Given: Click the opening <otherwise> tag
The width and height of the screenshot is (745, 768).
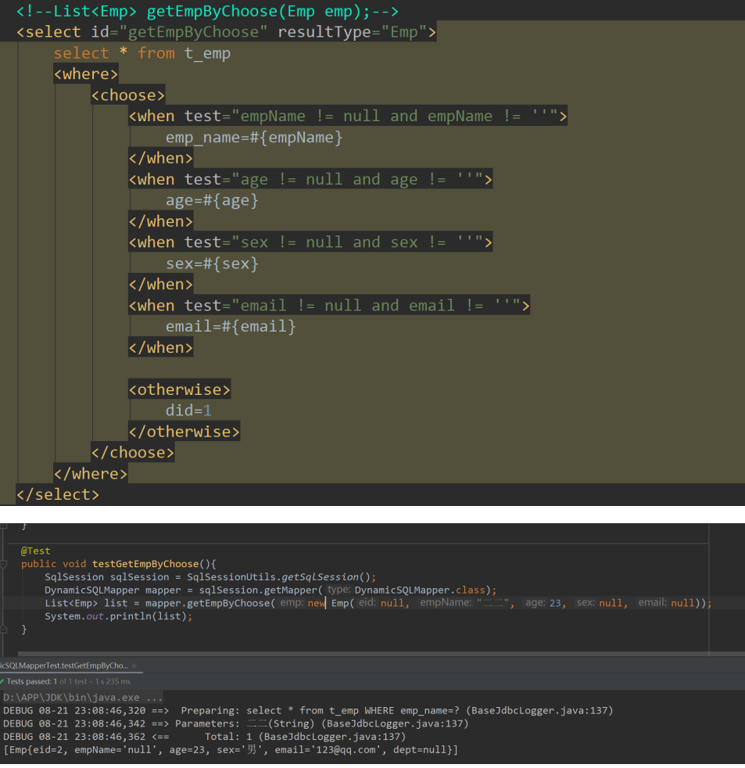Looking at the screenshot, I should pos(179,390).
